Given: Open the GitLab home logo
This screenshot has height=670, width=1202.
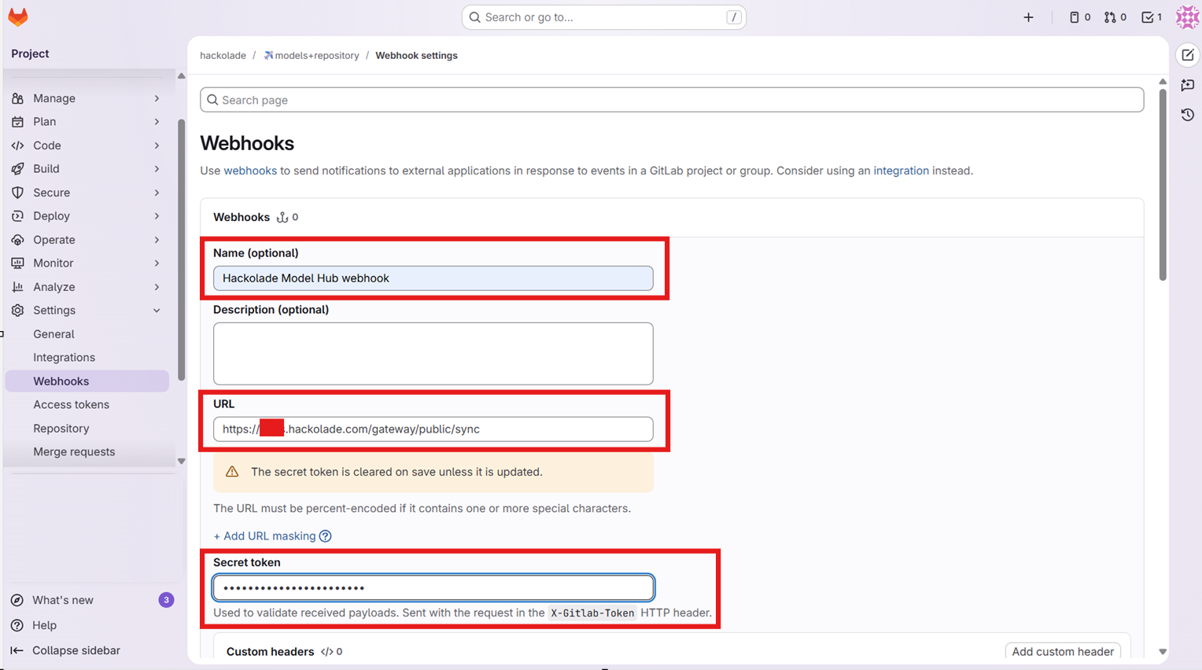Looking at the screenshot, I should [17, 17].
